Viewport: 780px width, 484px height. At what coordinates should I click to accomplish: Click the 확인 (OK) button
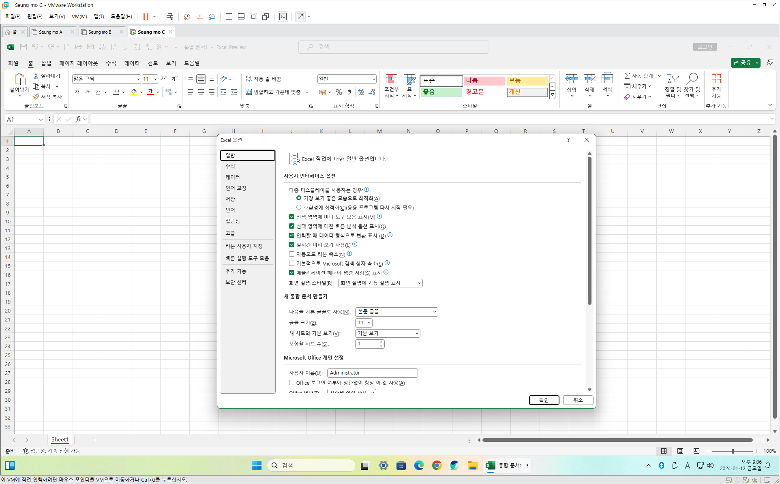point(544,400)
